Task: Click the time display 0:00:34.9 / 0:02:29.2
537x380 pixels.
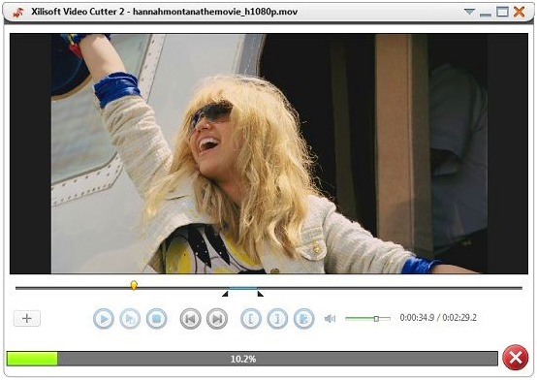Action: (x=438, y=318)
